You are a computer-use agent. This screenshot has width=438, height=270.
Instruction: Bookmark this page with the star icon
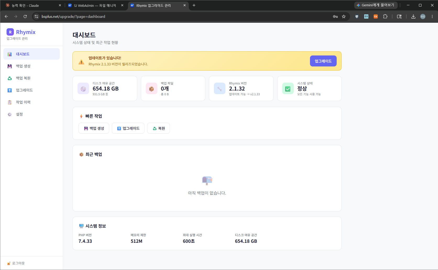tap(344, 16)
